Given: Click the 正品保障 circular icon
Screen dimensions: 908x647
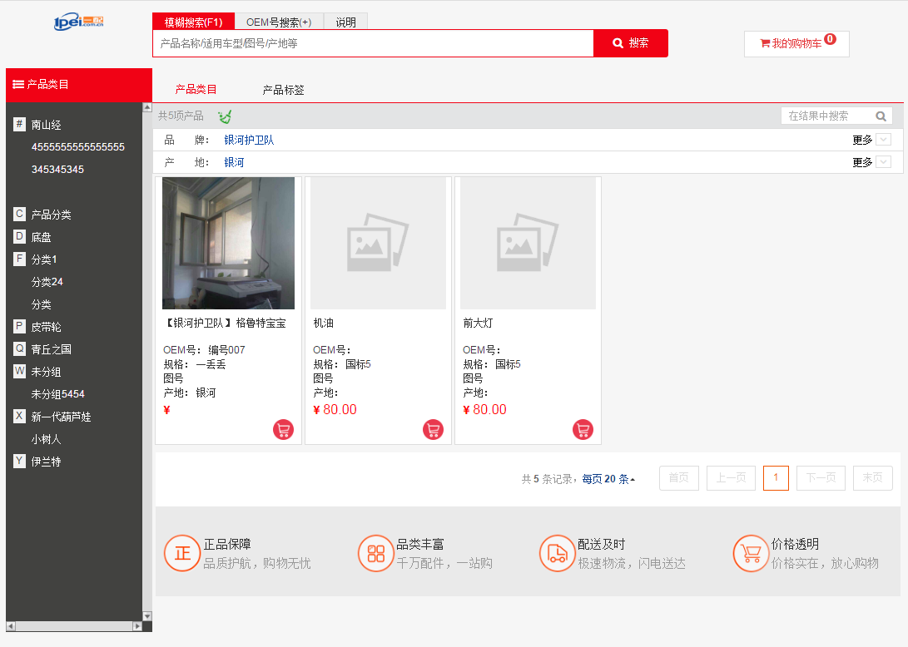Looking at the screenshot, I should [181, 553].
